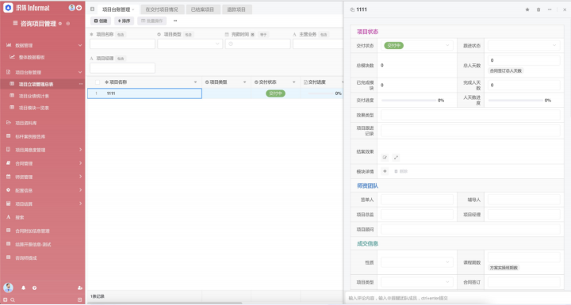Expand the 合同管理 sidebar group

pos(80,163)
